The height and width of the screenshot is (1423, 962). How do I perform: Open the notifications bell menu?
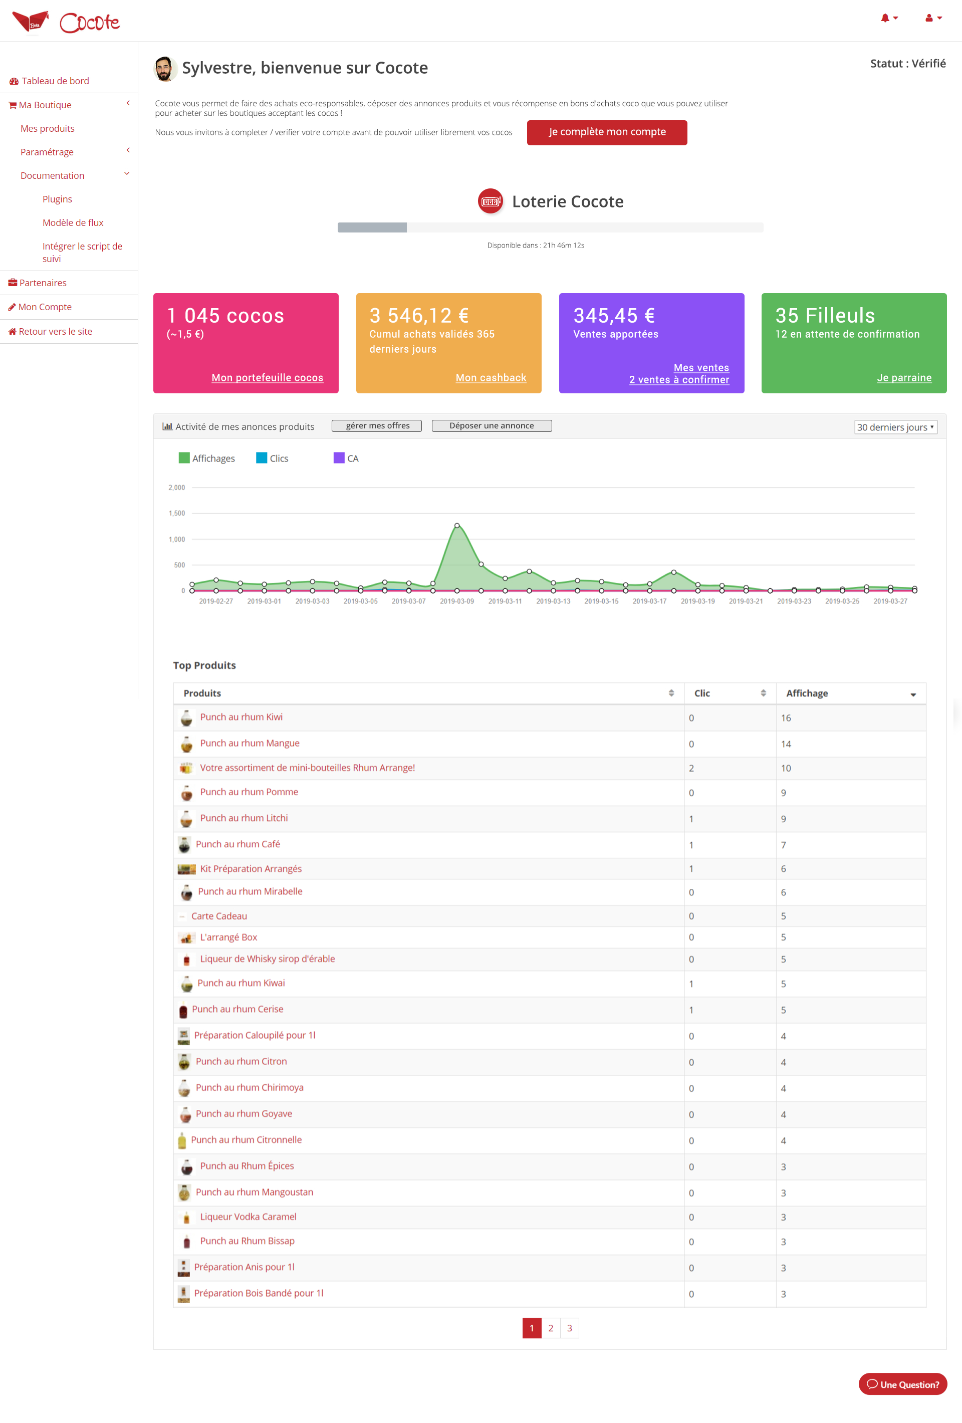point(889,19)
